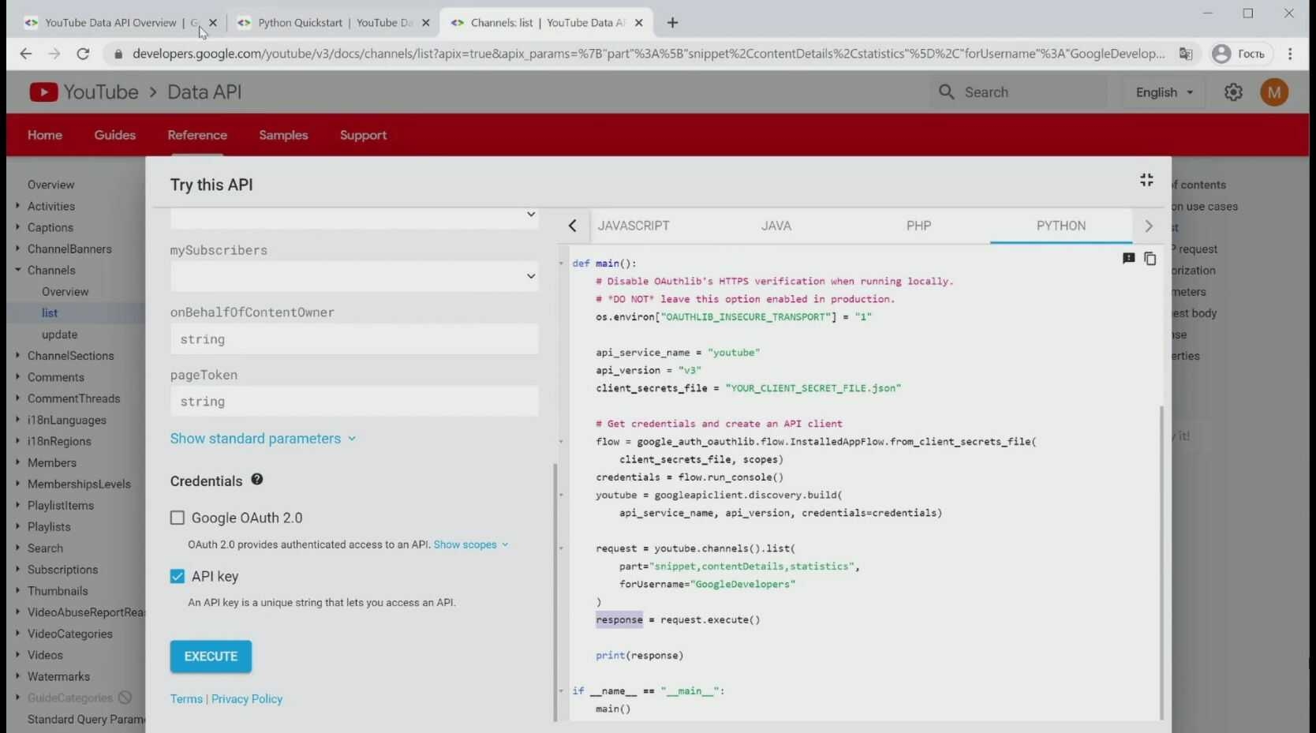Click the user avatar M icon
Viewport: 1316px width, 733px height.
[1274, 92]
